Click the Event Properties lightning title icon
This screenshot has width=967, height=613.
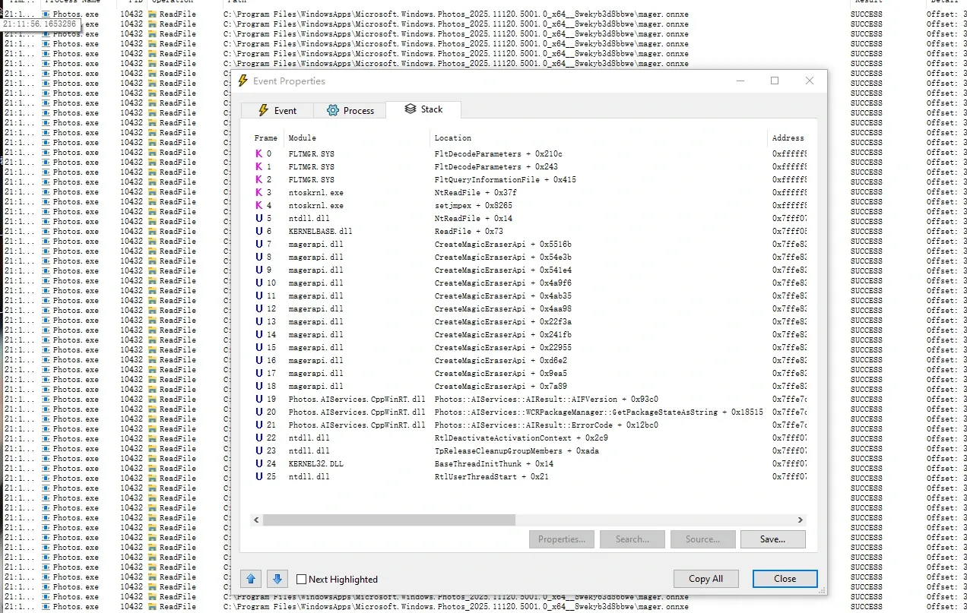243,81
